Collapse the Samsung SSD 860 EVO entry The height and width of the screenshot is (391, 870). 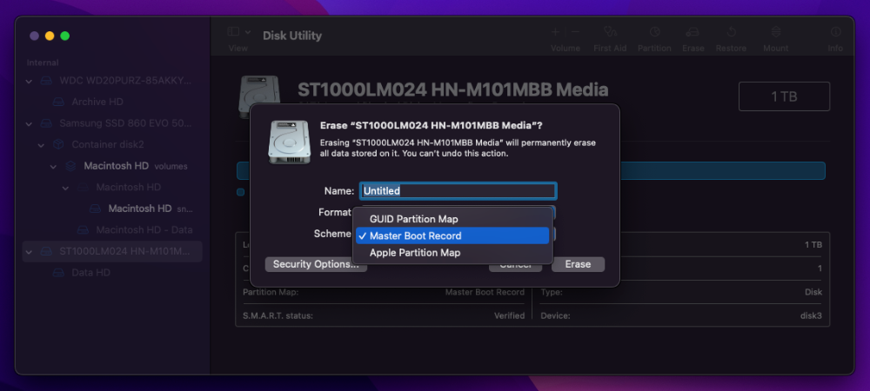tap(30, 123)
